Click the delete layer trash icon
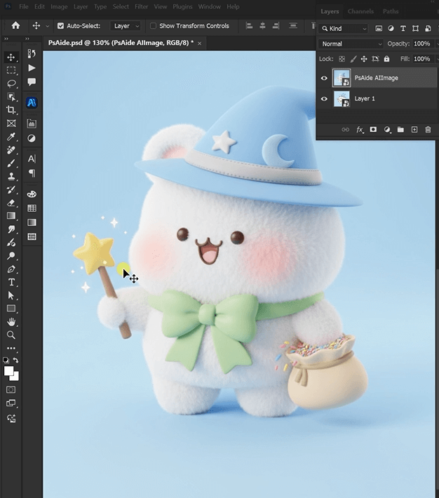 428,130
